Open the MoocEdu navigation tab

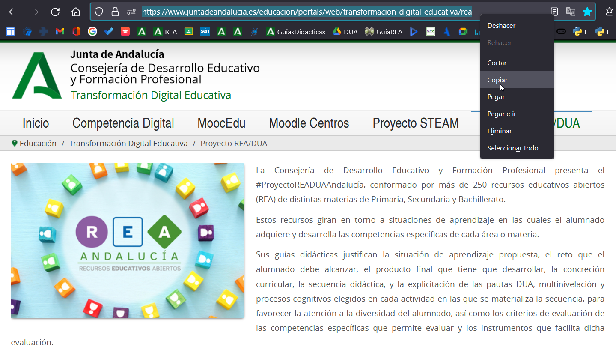(x=221, y=123)
